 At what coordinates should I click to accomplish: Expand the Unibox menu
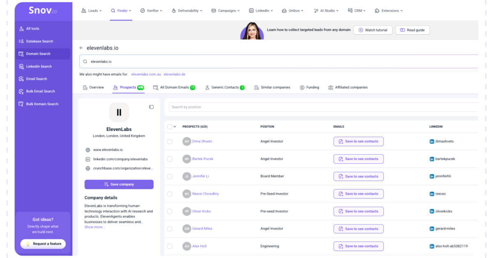tap(293, 11)
